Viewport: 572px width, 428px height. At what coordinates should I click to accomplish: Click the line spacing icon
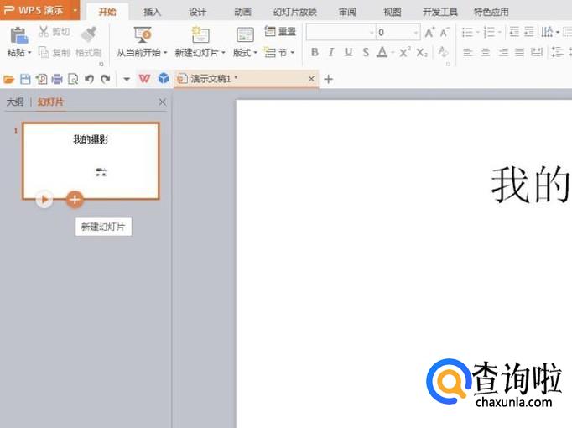pos(557,52)
